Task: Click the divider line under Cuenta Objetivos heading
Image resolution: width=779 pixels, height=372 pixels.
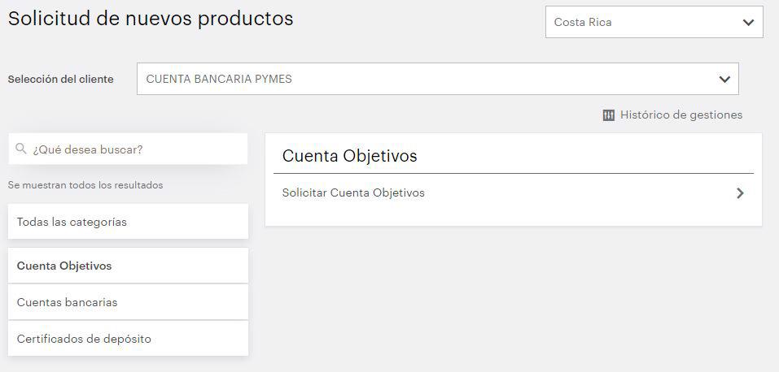Action: pos(513,173)
